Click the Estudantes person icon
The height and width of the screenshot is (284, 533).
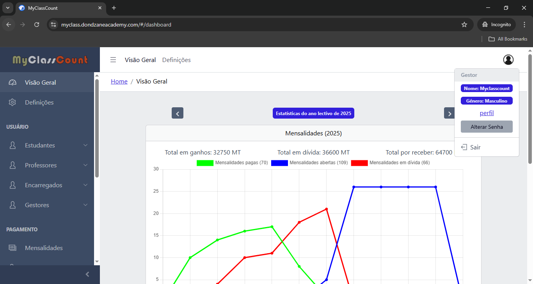(12, 145)
